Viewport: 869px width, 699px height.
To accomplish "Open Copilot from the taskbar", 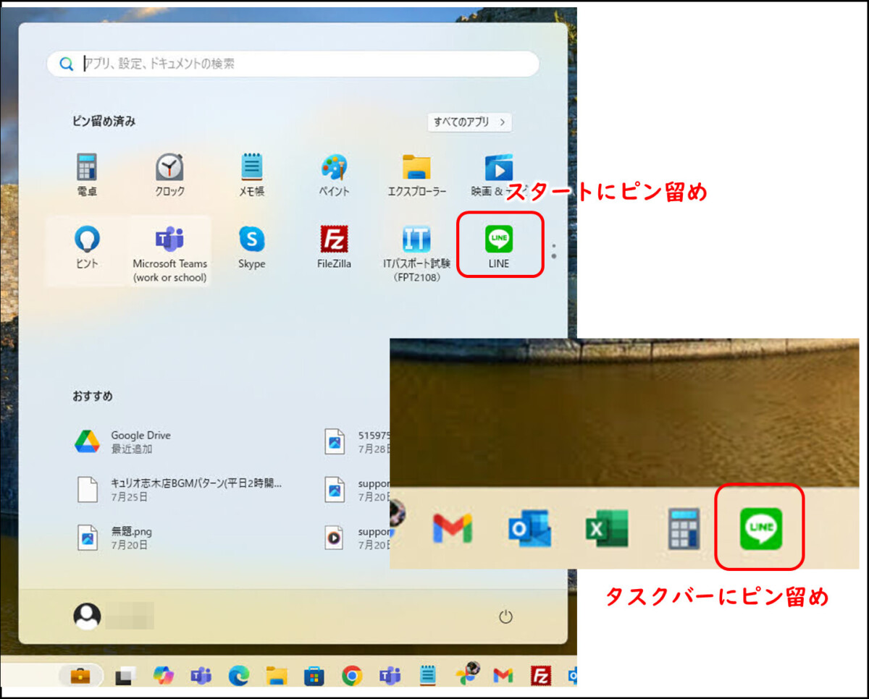I will pos(163,676).
